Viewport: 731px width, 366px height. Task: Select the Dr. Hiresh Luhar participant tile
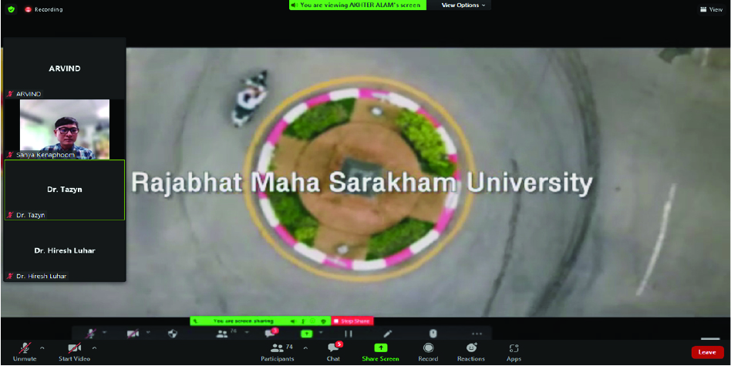tap(65, 250)
